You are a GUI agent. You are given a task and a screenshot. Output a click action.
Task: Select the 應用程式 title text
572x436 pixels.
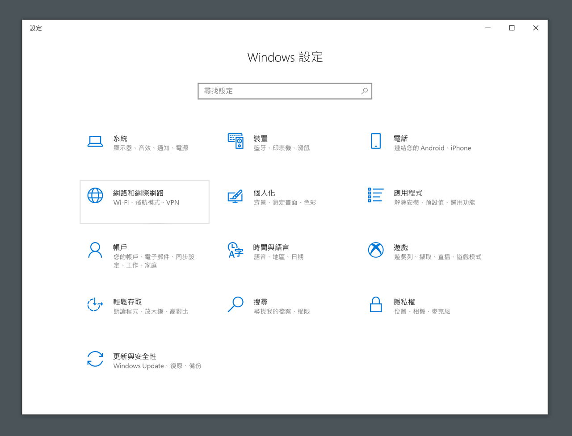[x=408, y=193]
